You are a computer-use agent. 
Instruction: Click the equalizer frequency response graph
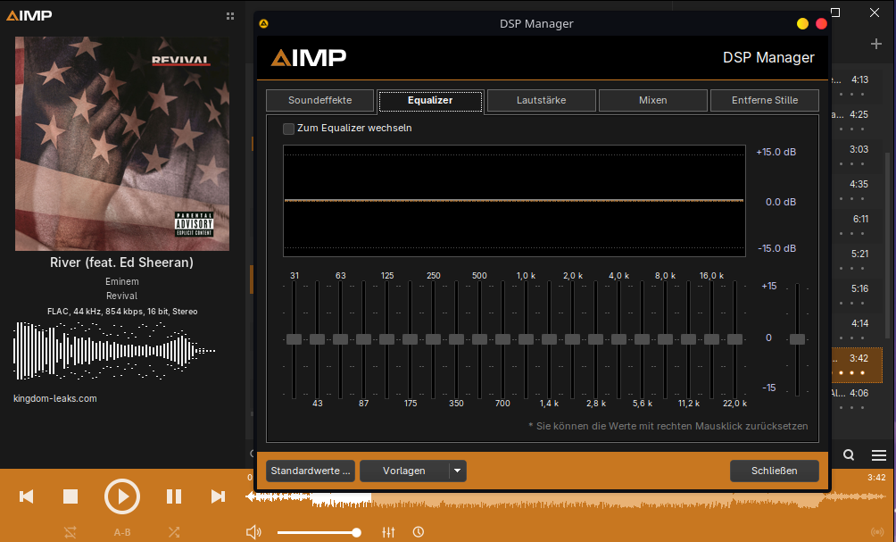(514, 201)
